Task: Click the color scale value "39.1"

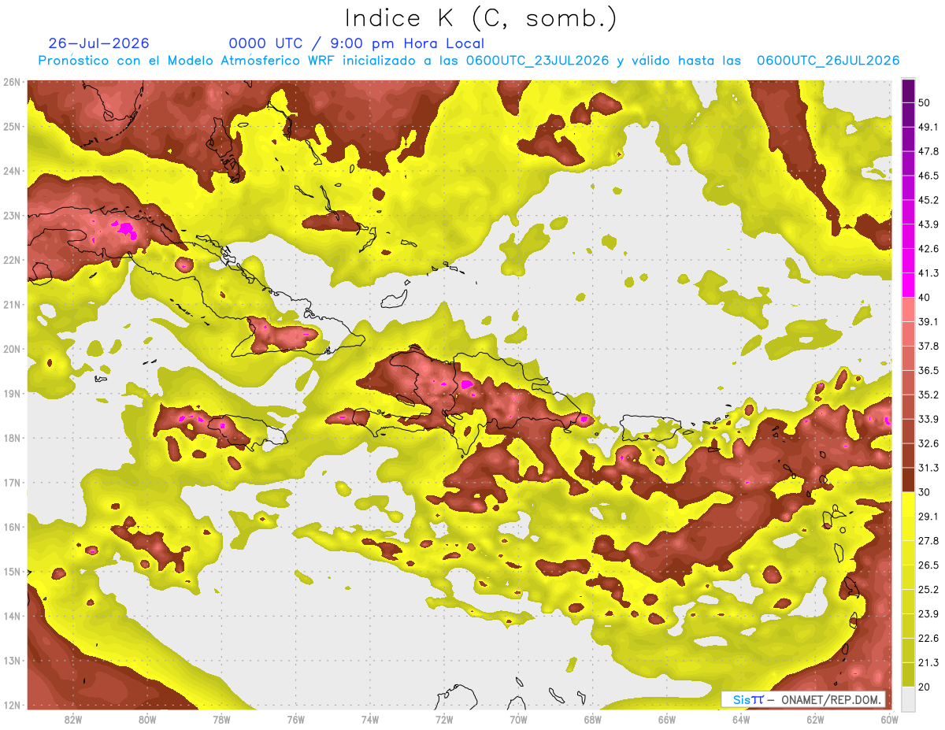Action: [928, 321]
